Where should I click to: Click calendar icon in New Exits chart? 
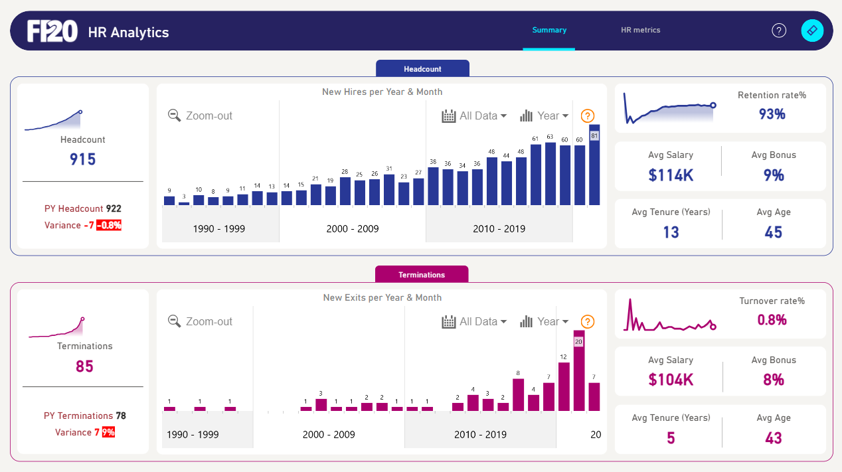[x=449, y=321]
